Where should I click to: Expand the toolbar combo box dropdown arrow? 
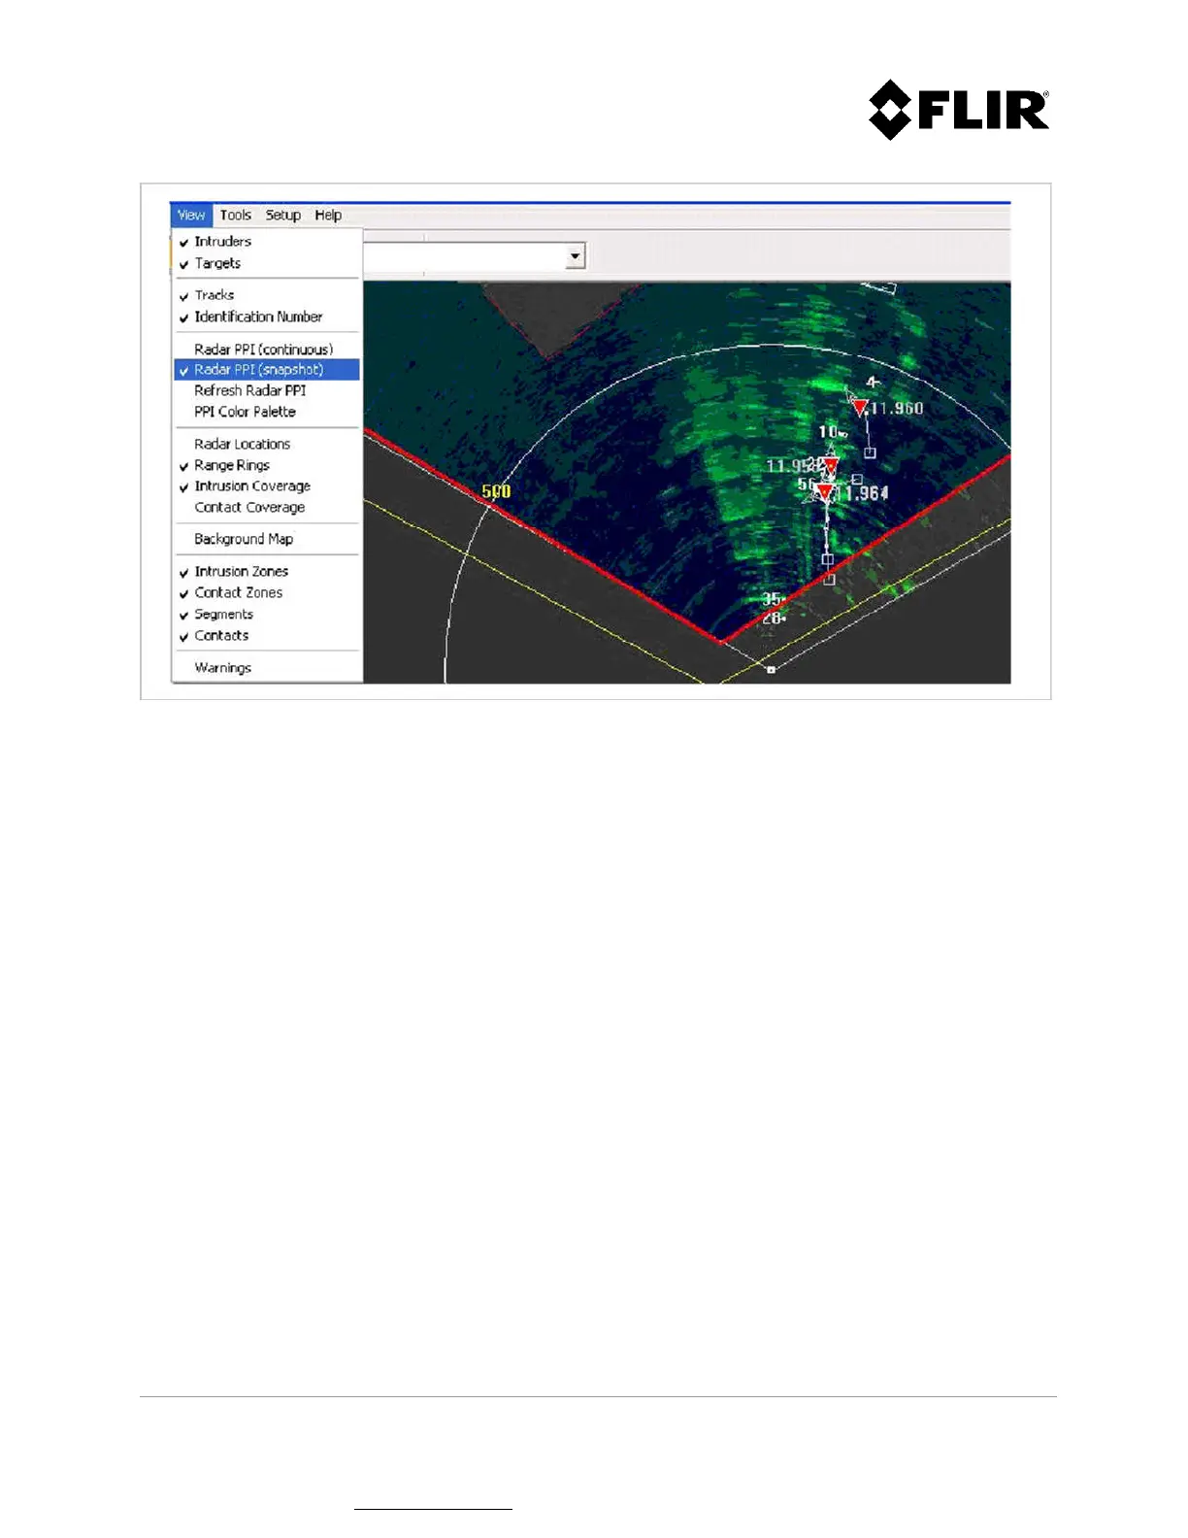coord(576,256)
